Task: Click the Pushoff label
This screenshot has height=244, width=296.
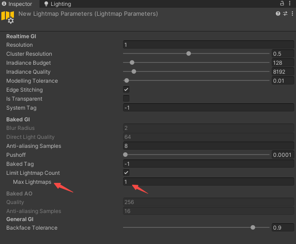Action: click(16, 155)
